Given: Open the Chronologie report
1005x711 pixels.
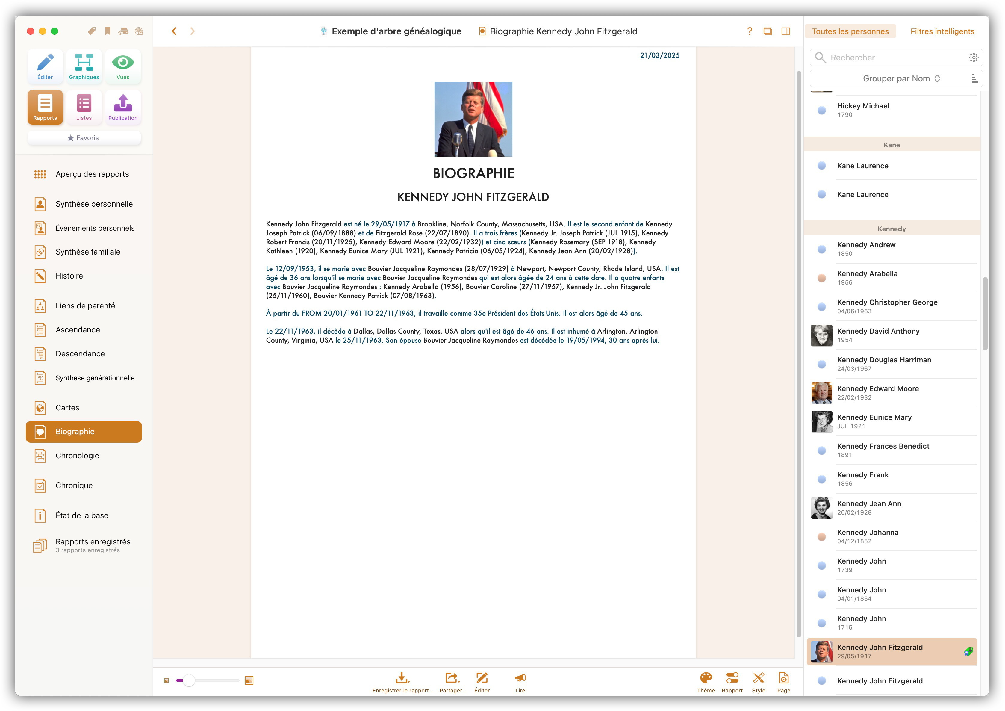Looking at the screenshot, I should (84, 456).
